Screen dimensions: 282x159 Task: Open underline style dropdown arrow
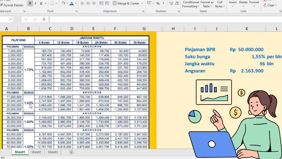pos(45,3)
